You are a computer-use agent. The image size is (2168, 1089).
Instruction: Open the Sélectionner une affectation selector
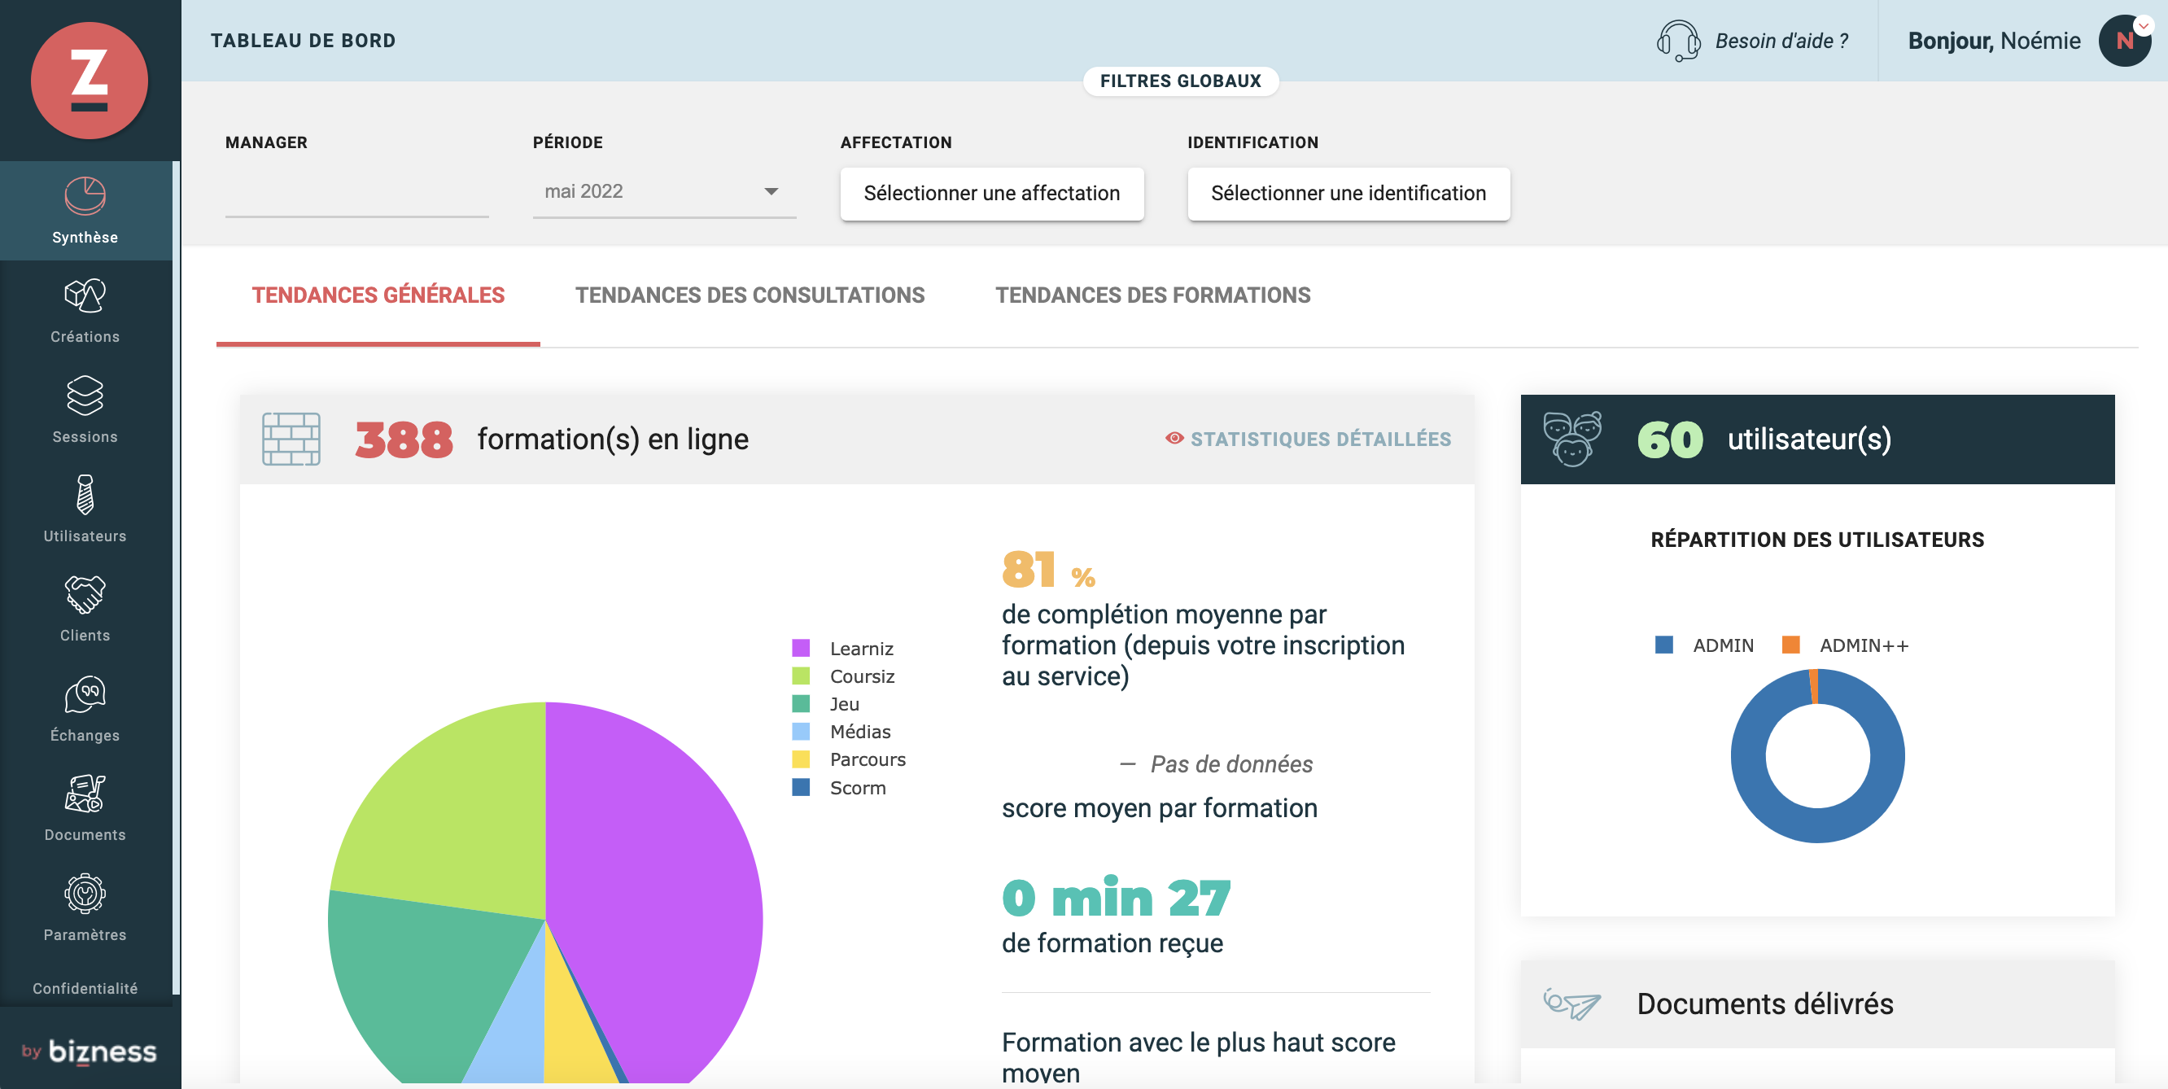coord(991,194)
